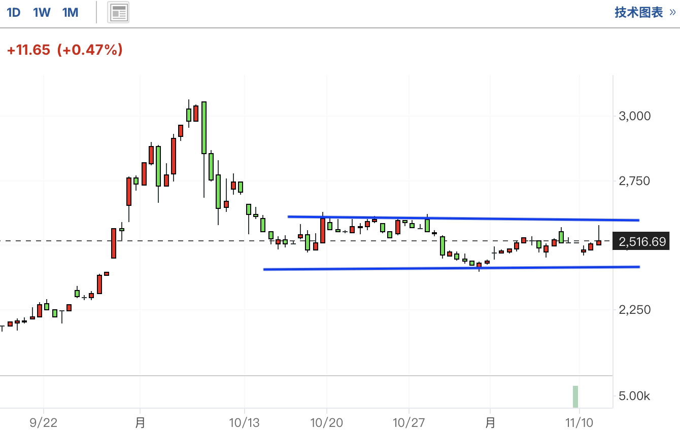
Task: Click the tall green candlestick at the peak
Action: point(204,128)
